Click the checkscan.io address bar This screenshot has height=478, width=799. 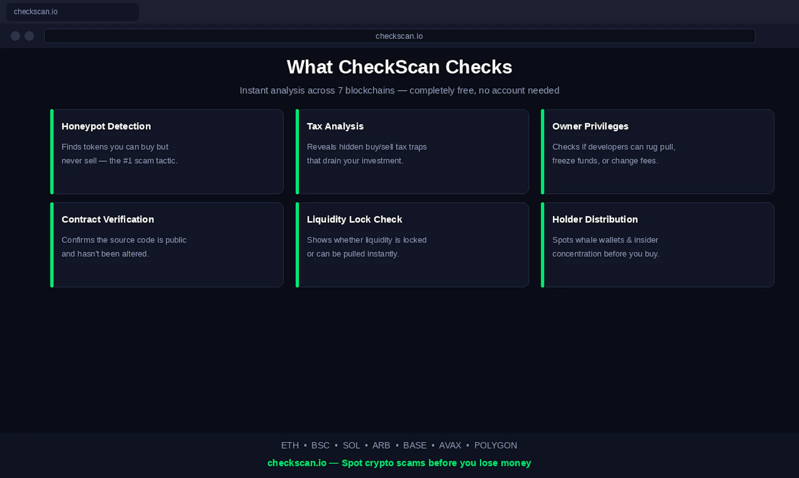point(399,36)
